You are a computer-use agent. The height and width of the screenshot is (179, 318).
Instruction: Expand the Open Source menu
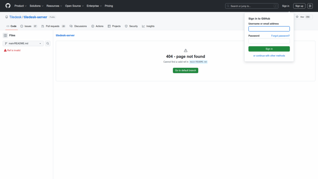74,6
